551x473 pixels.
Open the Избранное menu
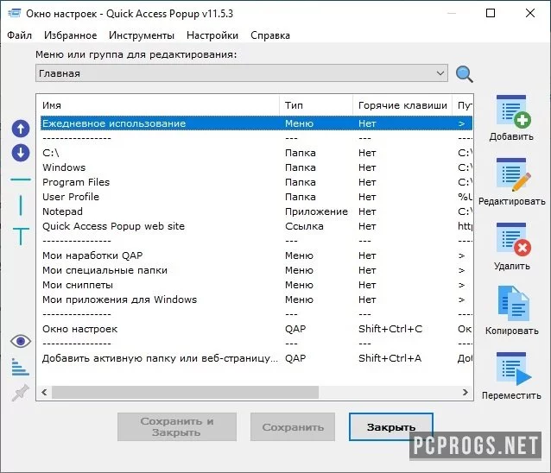(x=70, y=35)
